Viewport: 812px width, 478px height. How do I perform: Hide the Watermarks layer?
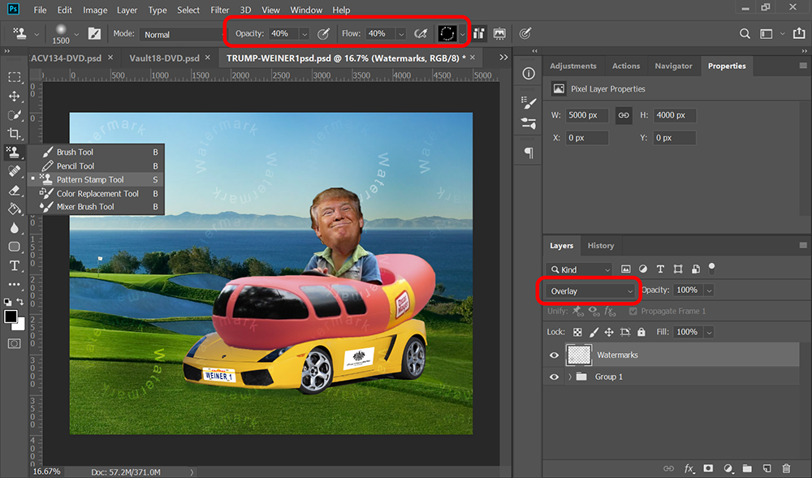[555, 355]
